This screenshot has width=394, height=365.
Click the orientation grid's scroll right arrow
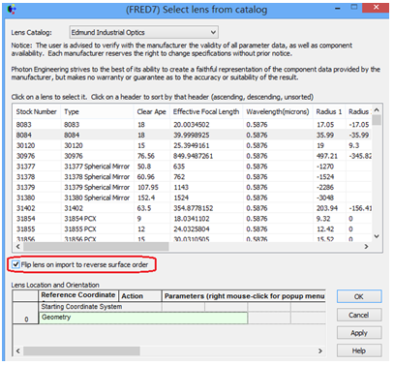(x=320, y=350)
